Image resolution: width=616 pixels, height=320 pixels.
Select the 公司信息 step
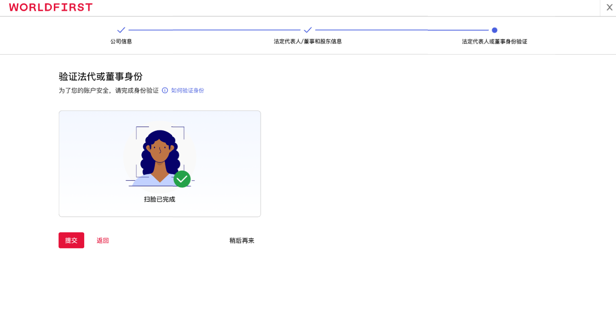121,41
